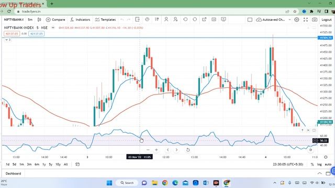This screenshot has width=335, height=188.
Task: Click the monitor display icon
Action: click(224, 19)
